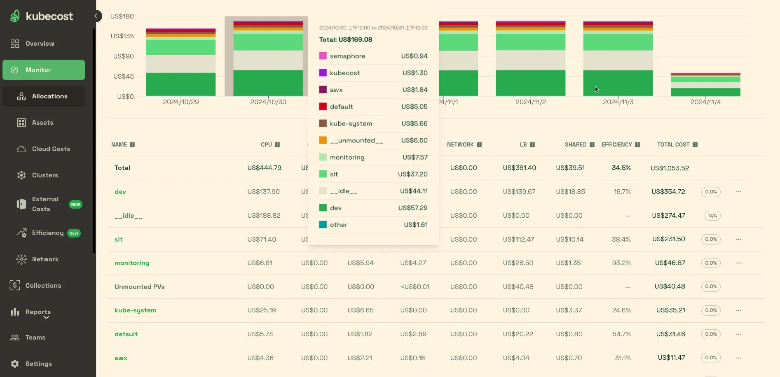Open the default row options menu
The height and width of the screenshot is (377, 780).
coord(739,334)
